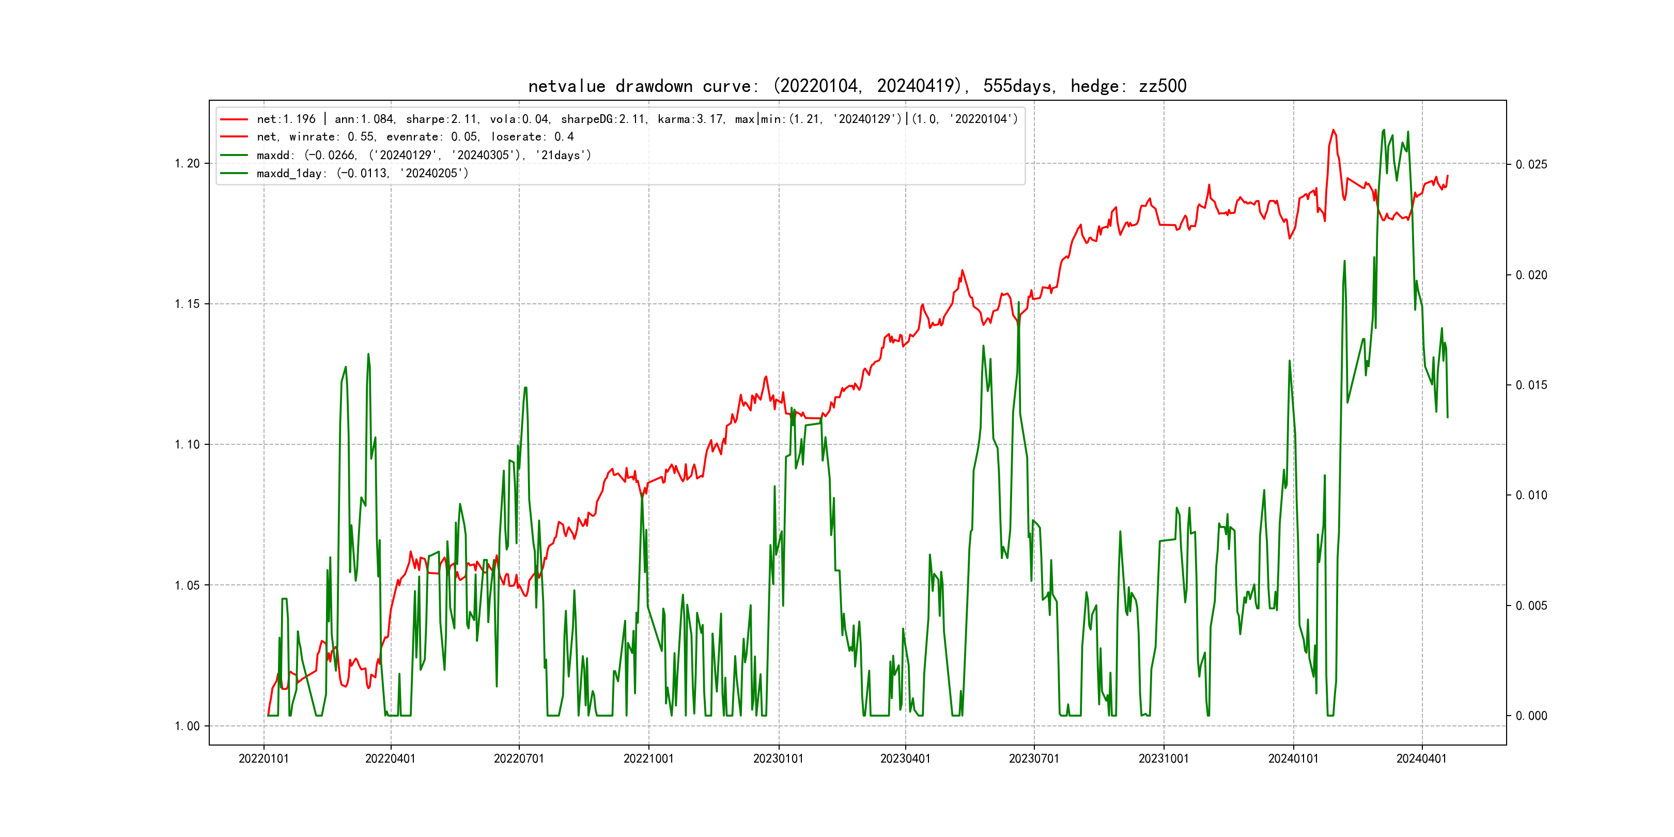
Task: Click red line swatch beside winrate legend entry
Action: 234,137
